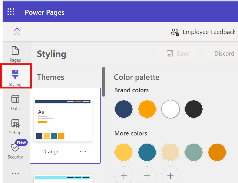The height and width of the screenshot is (183, 238).
Task: Open the app launcher waffle icon
Action: tap(11, 12)
